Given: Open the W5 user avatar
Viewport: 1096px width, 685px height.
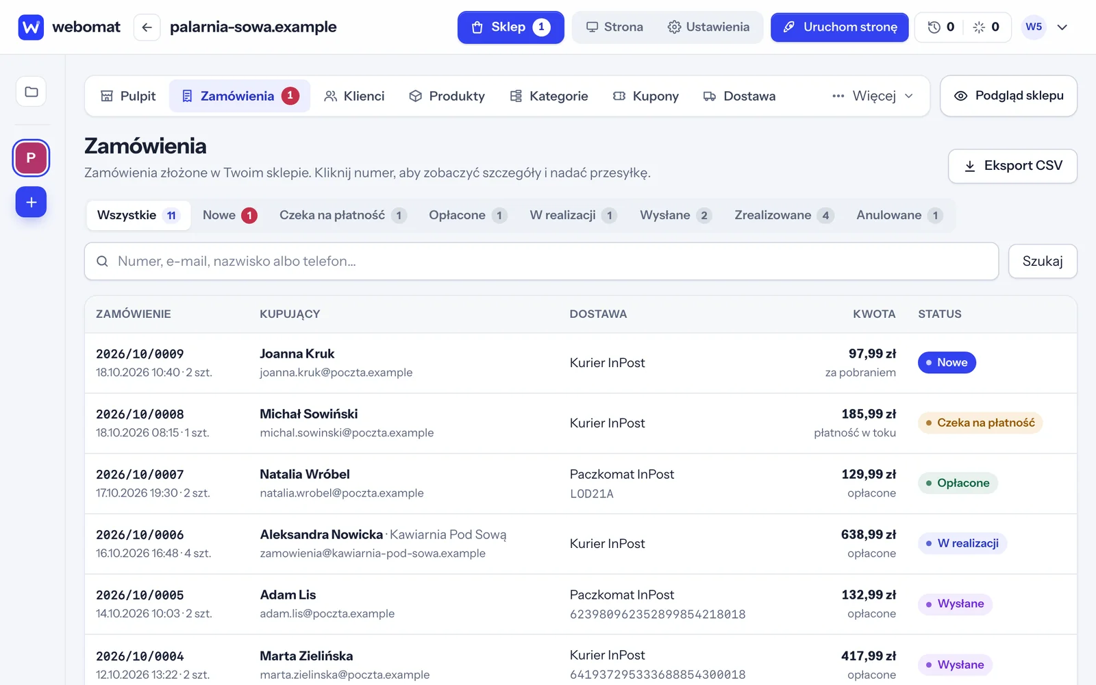Looking at the screenshot, I should coord(1034,27).
